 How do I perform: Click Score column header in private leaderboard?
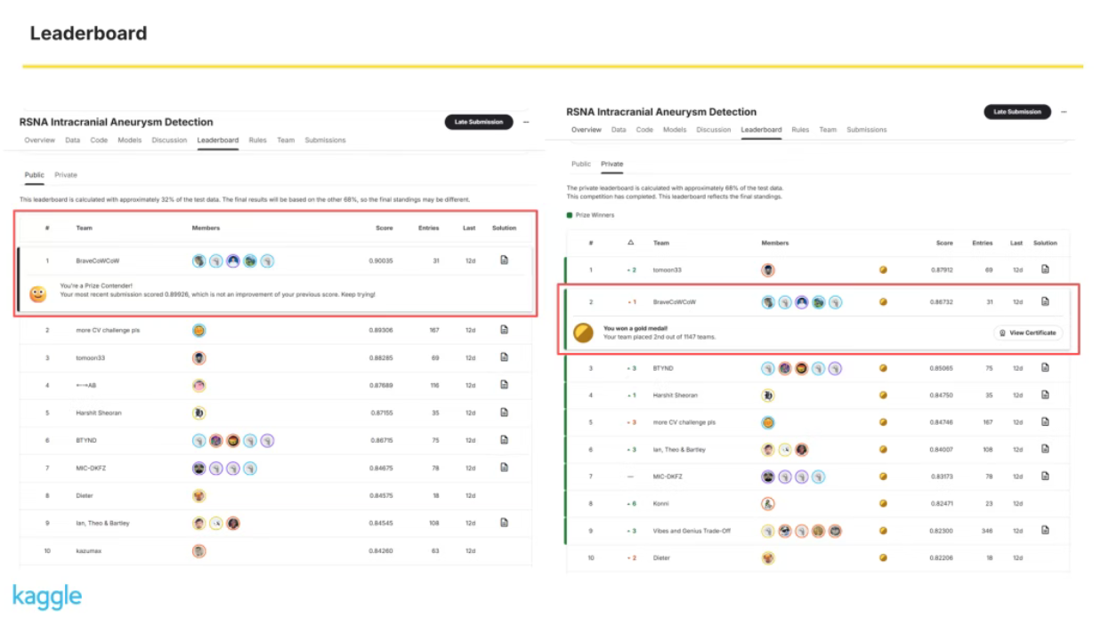(x=944, y=243)
